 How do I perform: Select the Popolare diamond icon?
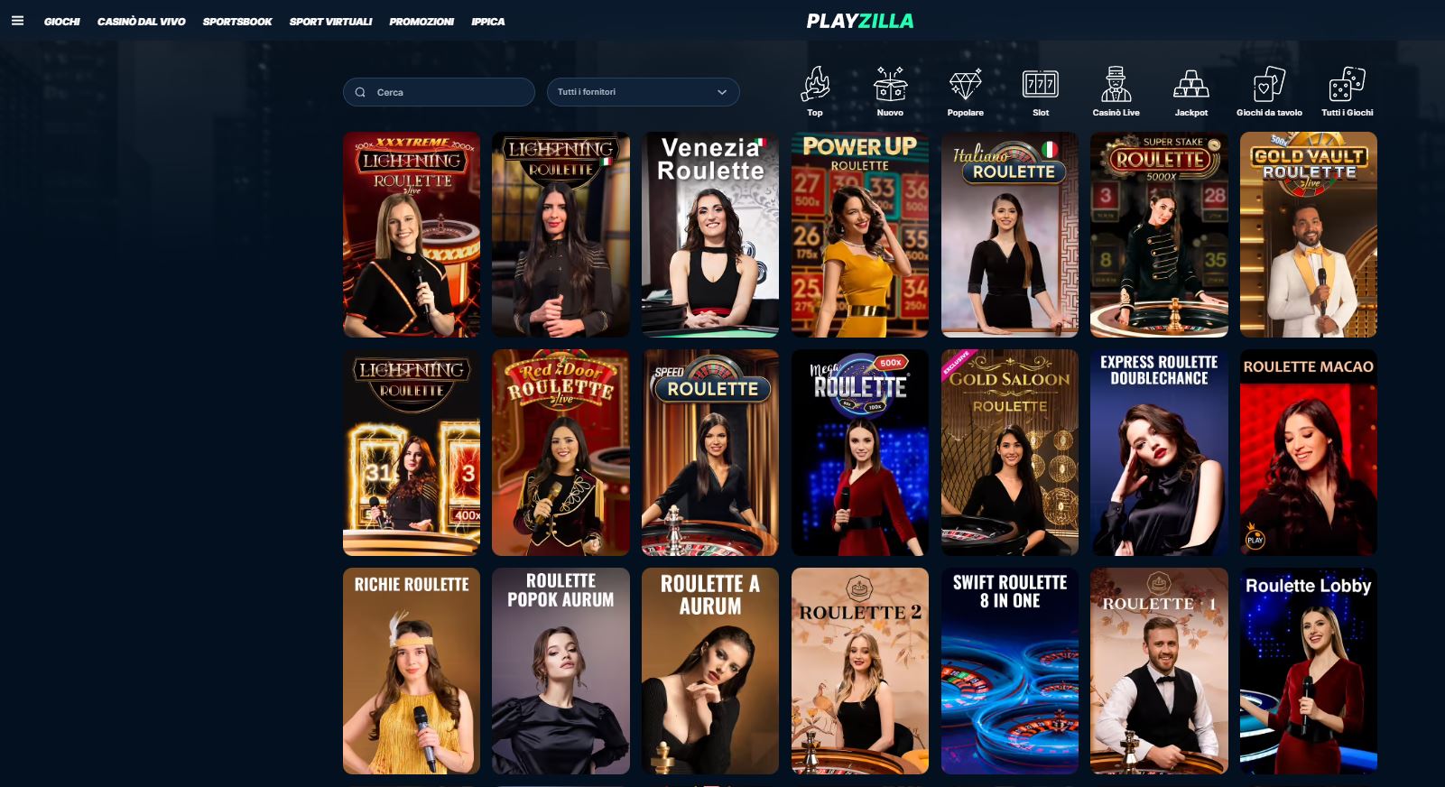pos(966,84)
